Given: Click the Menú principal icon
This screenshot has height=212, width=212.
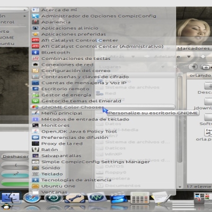Looking at the screenshot, I should point(36,113).
